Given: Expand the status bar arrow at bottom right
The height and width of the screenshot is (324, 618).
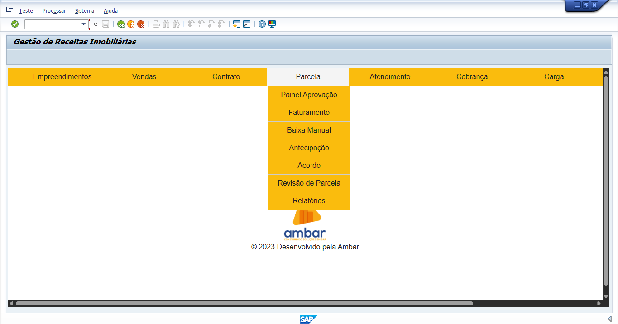Looking at the screenshot, I should pos(609,319).
